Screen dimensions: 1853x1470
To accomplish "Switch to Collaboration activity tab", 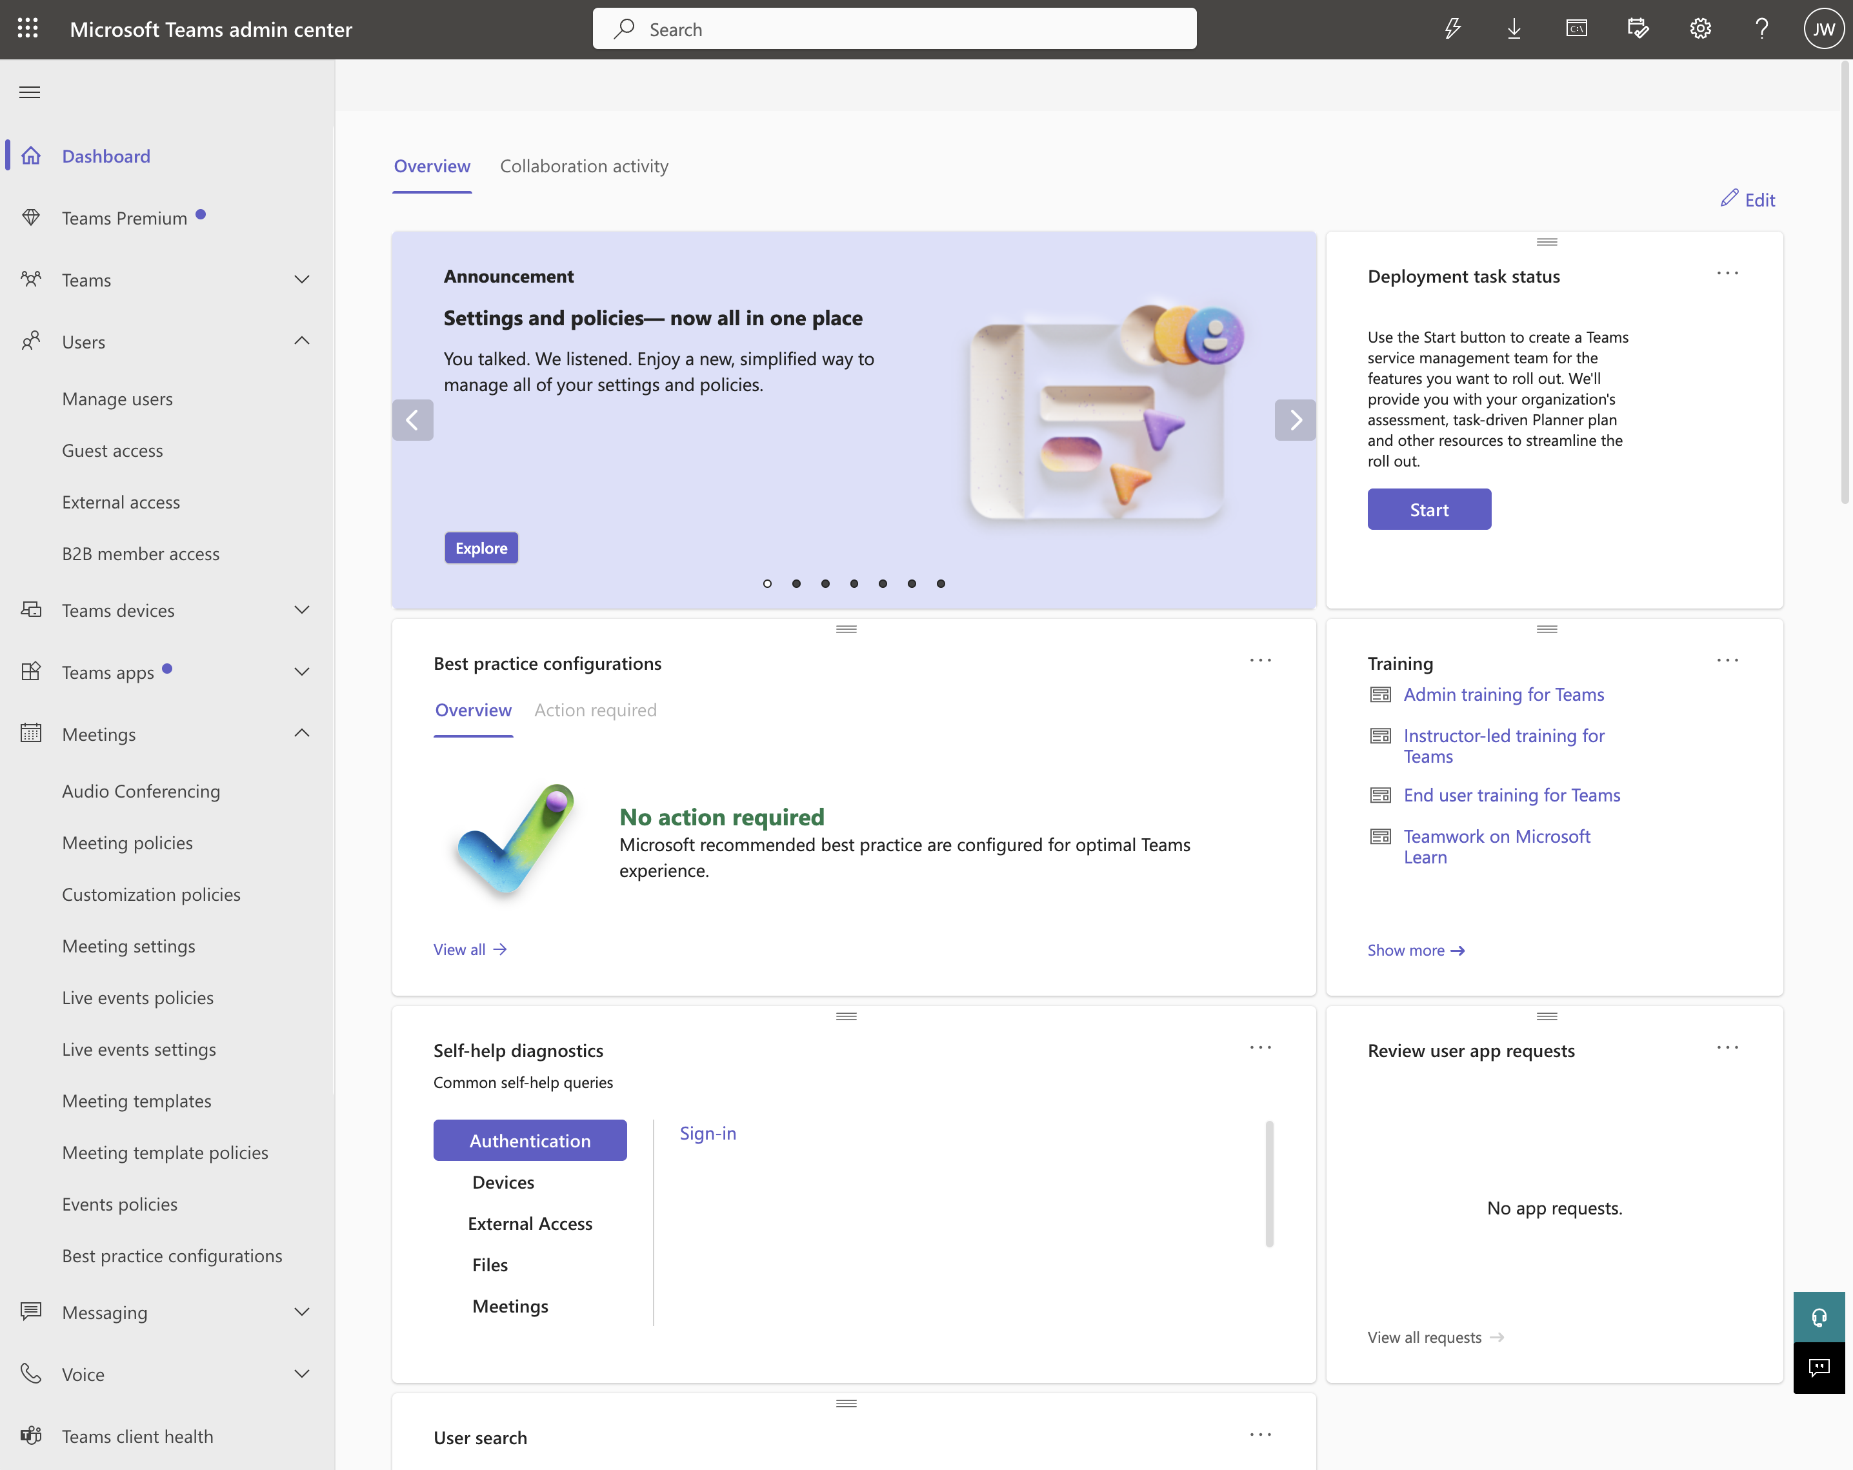I will (x=585, y=166).
